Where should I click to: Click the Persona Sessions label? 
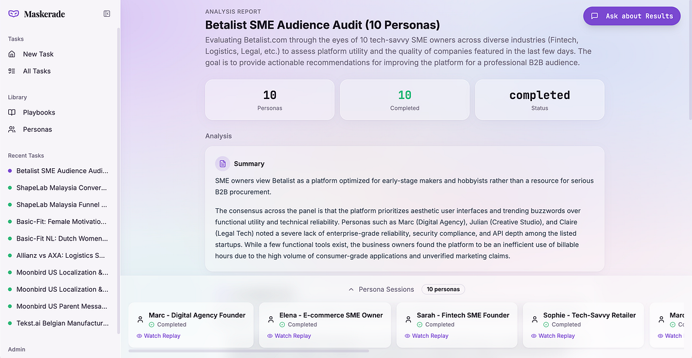coord(386,289)
